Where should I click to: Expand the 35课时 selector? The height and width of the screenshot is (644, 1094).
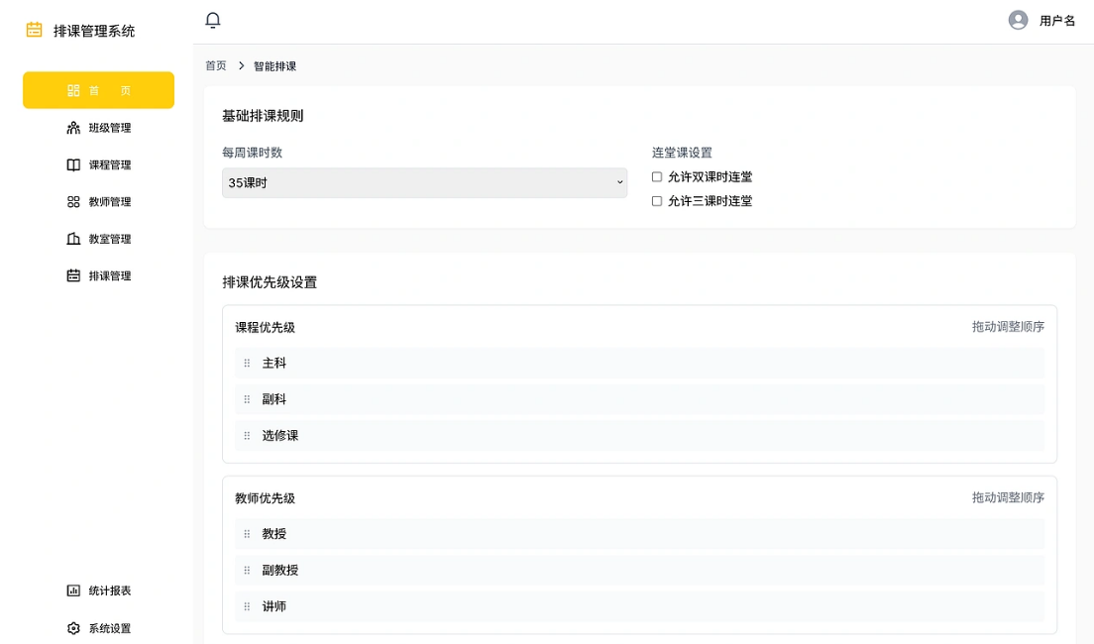(424, 182)
